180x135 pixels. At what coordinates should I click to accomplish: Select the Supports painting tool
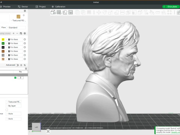[134, 12]
